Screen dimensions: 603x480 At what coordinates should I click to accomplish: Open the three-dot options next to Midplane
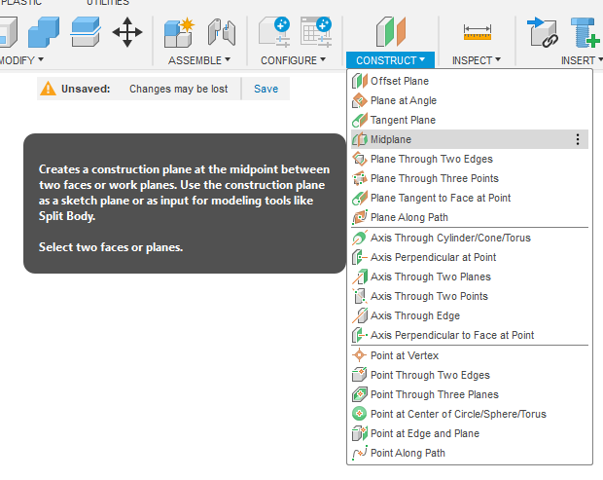(x=578, y=139)
